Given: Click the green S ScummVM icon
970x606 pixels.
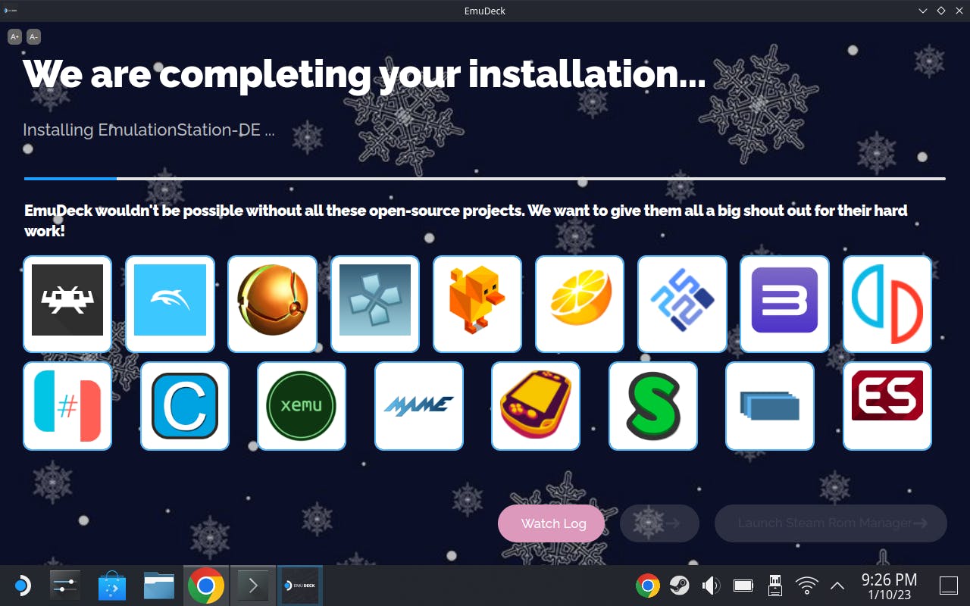Looking at the screenshot, I should [x=653, y=406].
